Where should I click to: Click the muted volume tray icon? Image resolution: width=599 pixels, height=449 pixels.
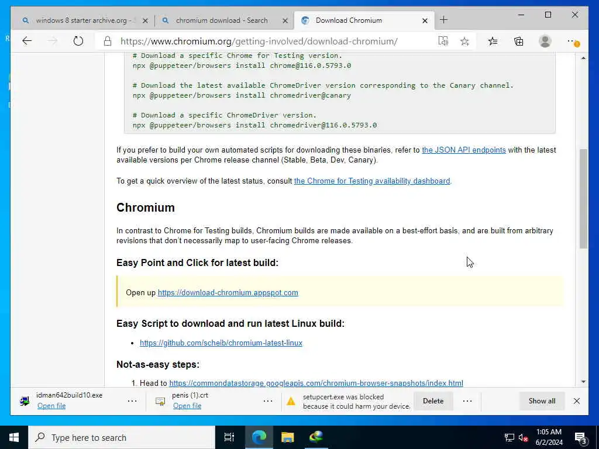523,438
